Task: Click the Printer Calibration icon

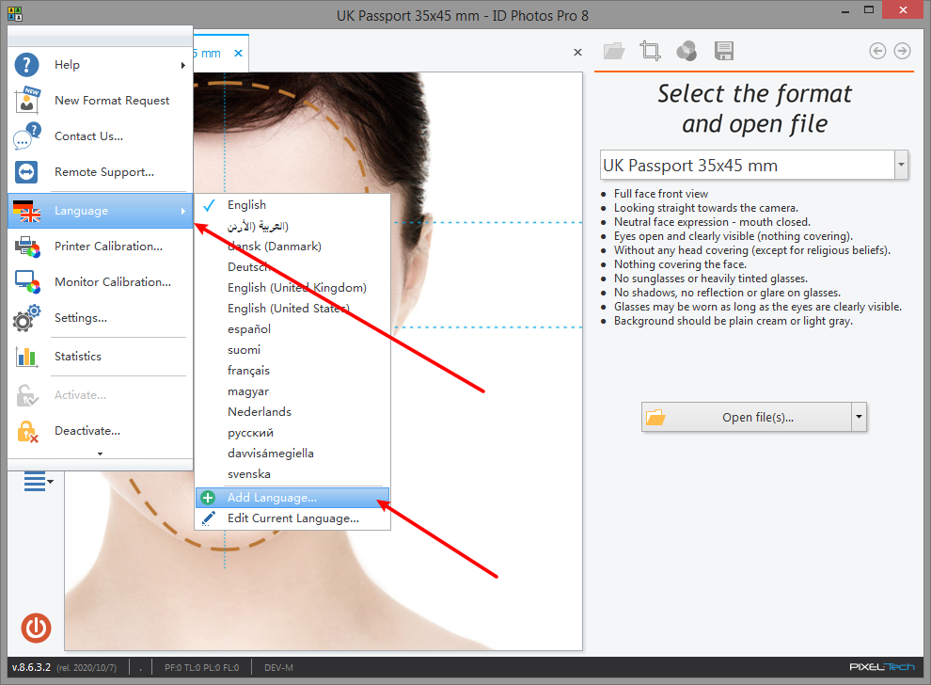Action: click(x=27, y=247)
